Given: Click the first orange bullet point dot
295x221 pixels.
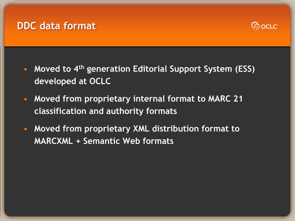Looking at the screenshot, I should [x=26, y=70].
